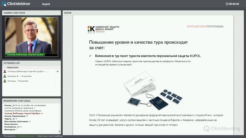The image size is (246, 138).
Task: Click the ClickWebinar logo
Action: point(16,4)
